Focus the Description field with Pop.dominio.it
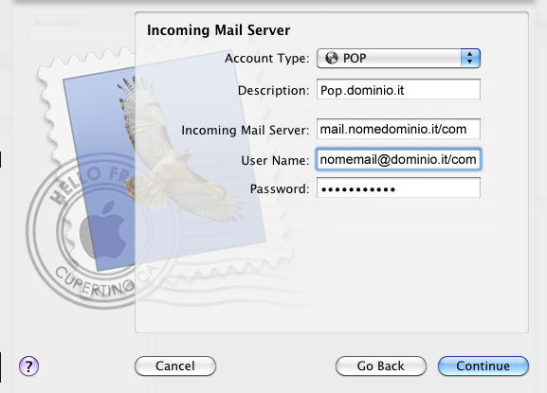 tap(398, 90)
